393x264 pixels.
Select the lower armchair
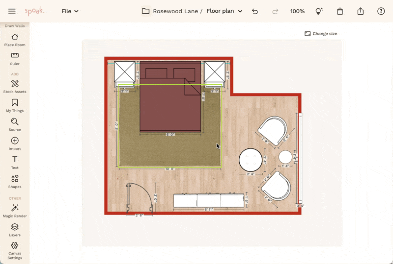point(276,186)
